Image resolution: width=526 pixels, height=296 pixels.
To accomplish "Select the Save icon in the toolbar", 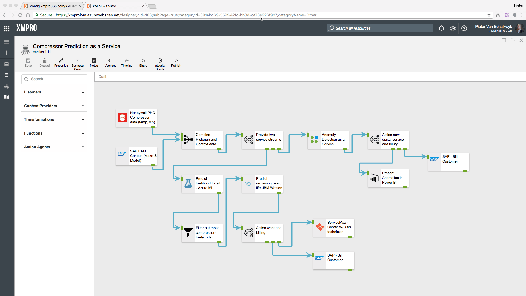I will pyautogui.click(x=28, y=63).
